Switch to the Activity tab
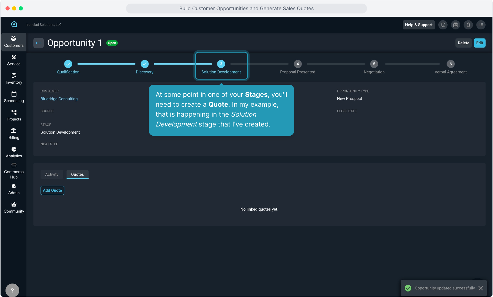Viewport: 493px width, 297px height. tap(52, 174)
